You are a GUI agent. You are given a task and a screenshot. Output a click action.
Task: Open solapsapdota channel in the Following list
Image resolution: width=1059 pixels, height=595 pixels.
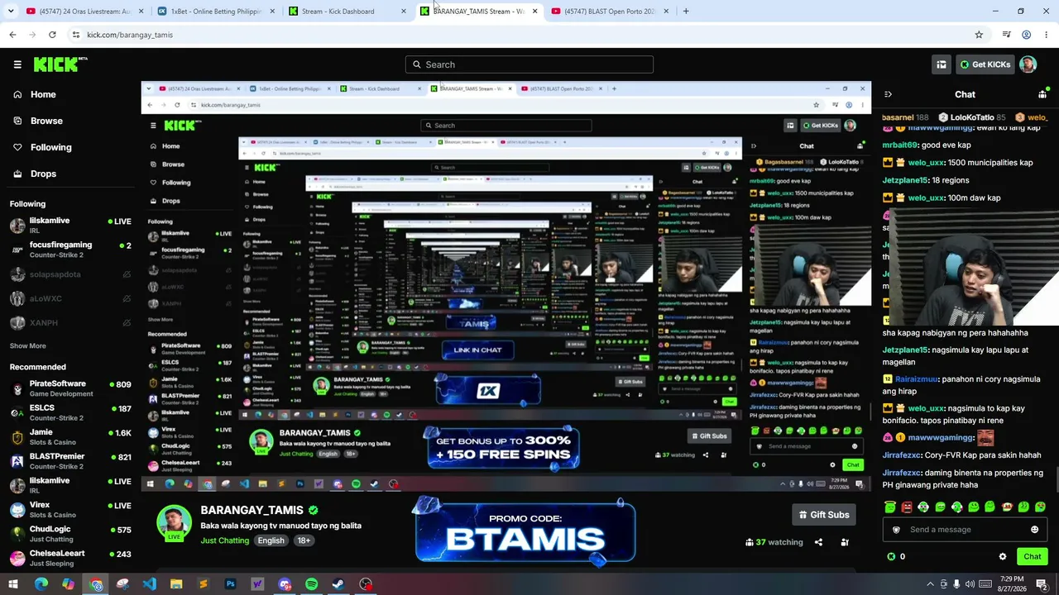coord(69,274)
